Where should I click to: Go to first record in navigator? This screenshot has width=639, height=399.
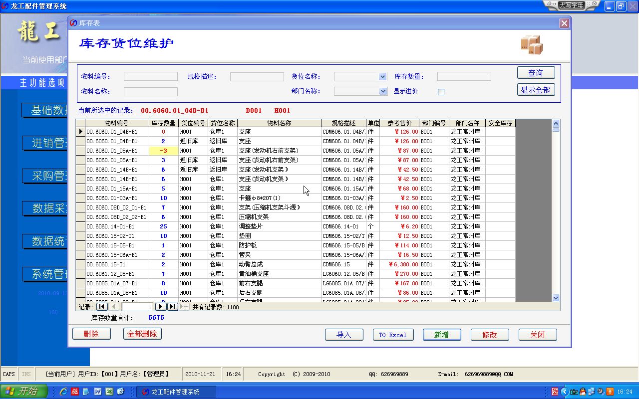(x=102, y=307)
